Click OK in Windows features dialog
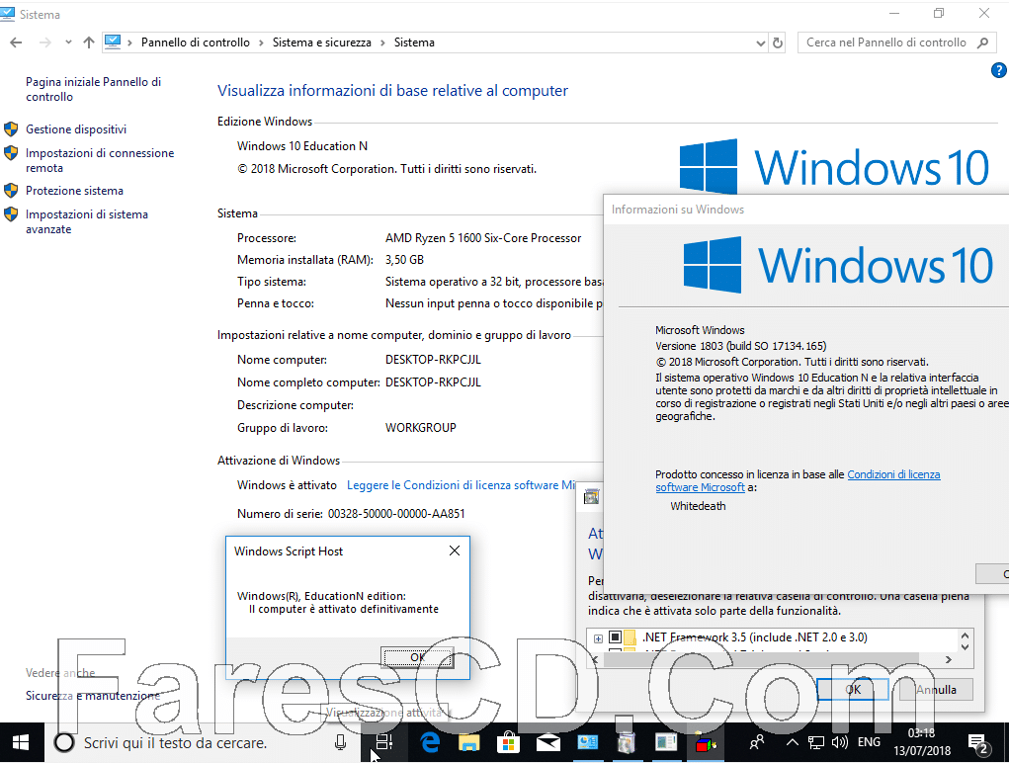This screenshot has height=763, width=1009. tap(853, 690)
